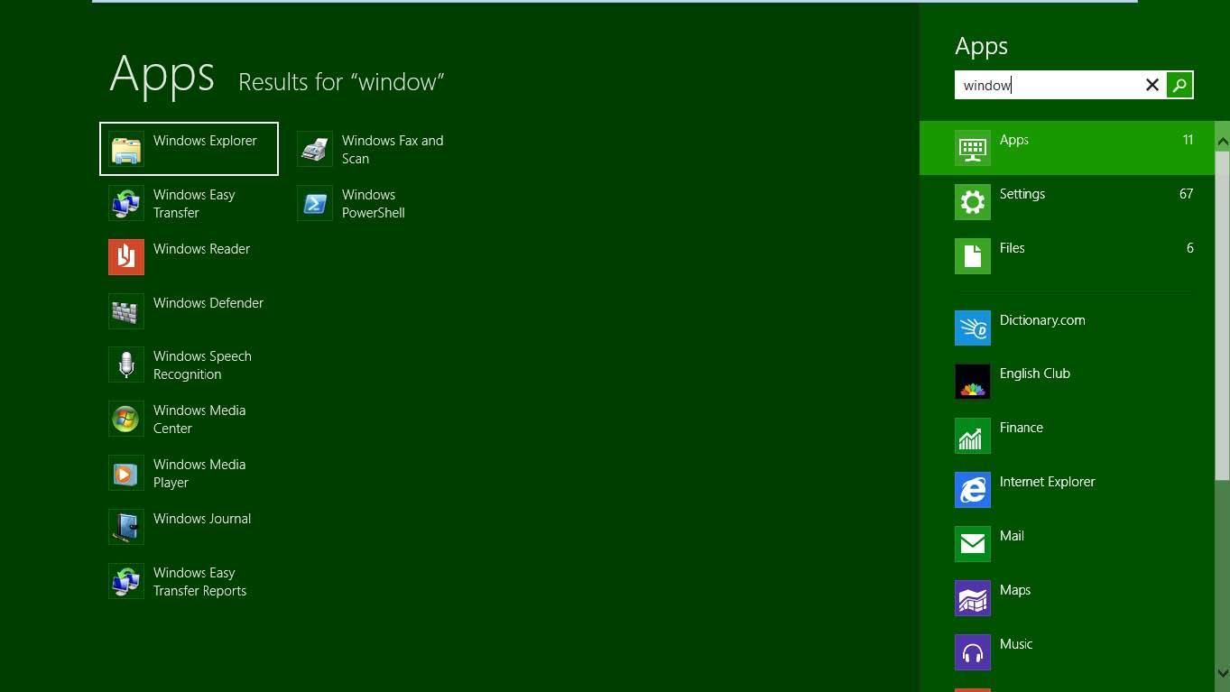The height and width of the screenshot is (692, 1230).
Task: Open the Windows Explorer folder icon
Action: click(x=126, y=149)
